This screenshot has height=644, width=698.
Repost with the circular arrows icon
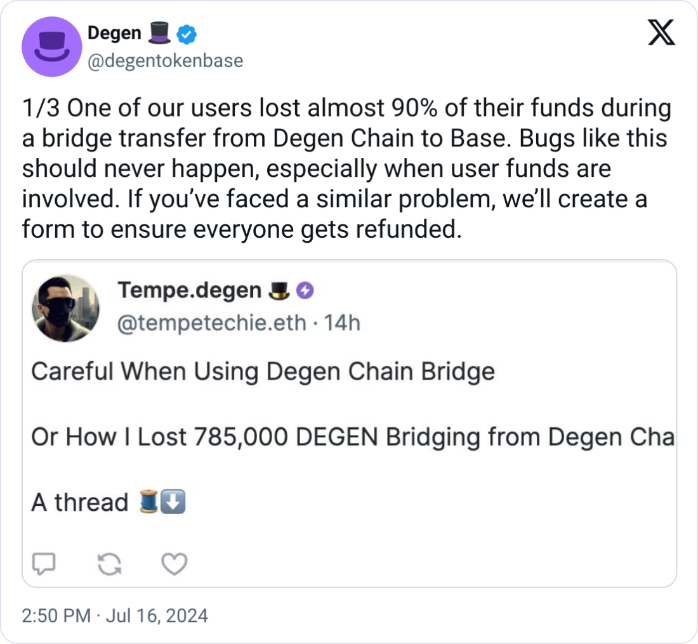(x=110, y=564)
